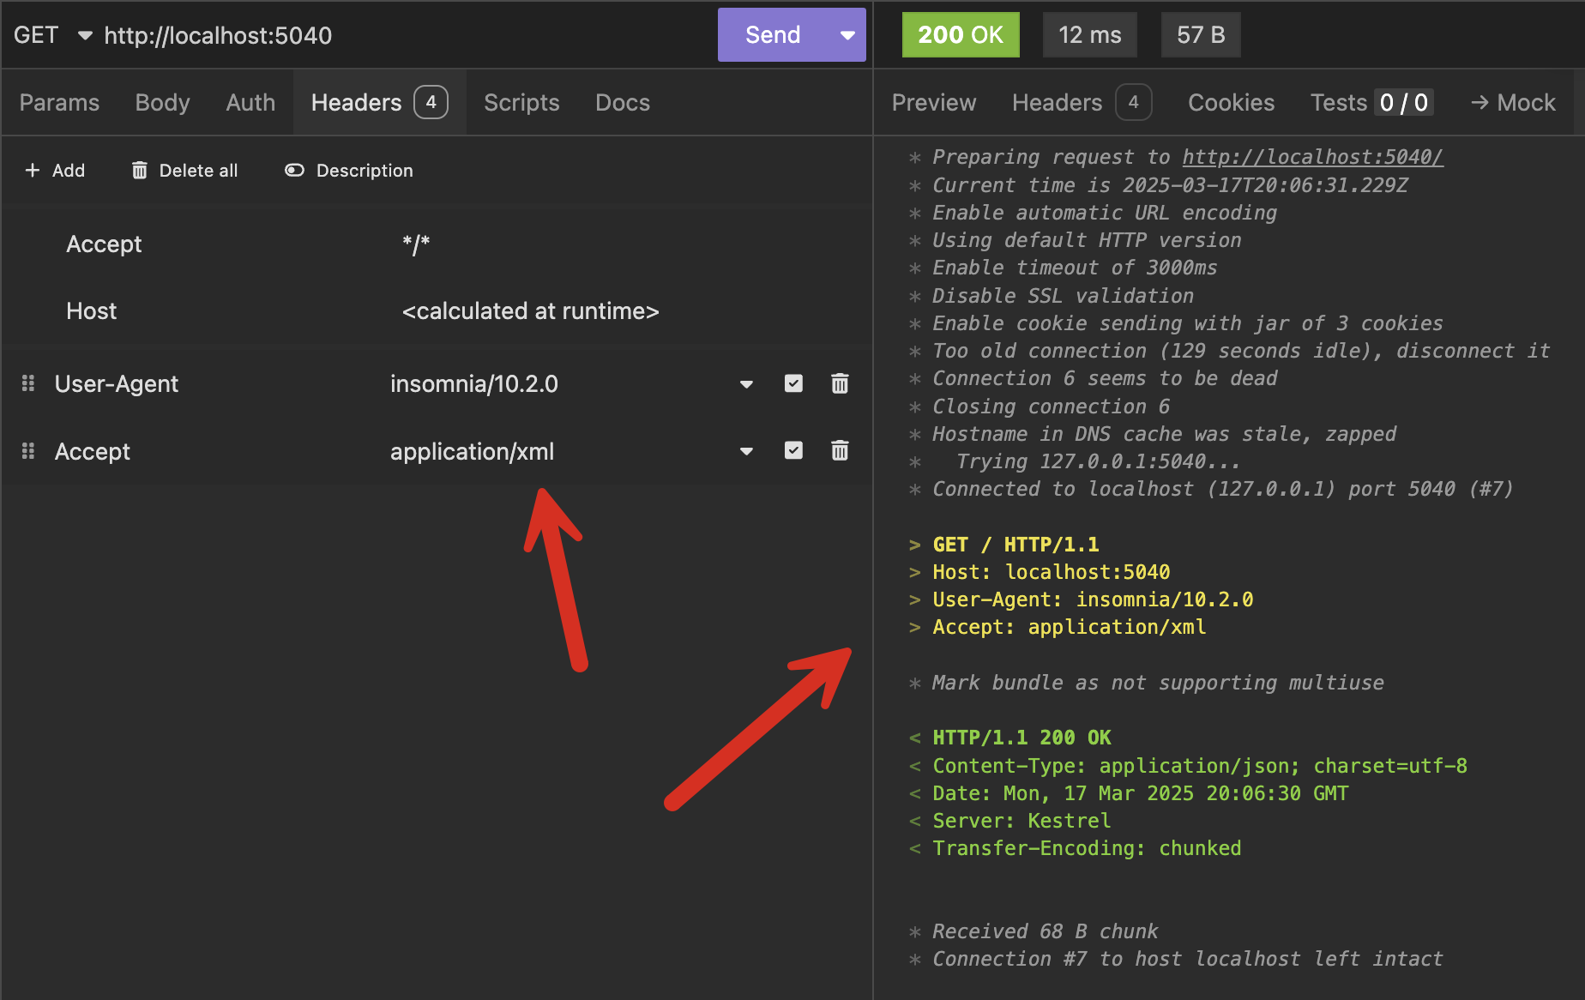This screenshot has height=1000, width=1585.
Task: Open the GET method dropdown
Action: 84,35
